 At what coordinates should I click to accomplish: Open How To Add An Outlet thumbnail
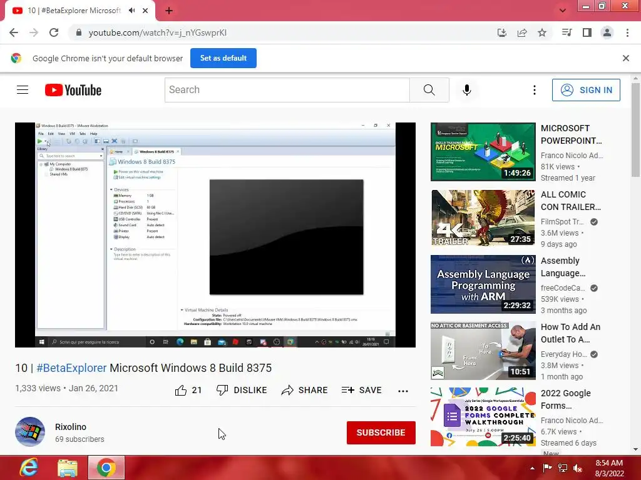click(x=483, y=351)
